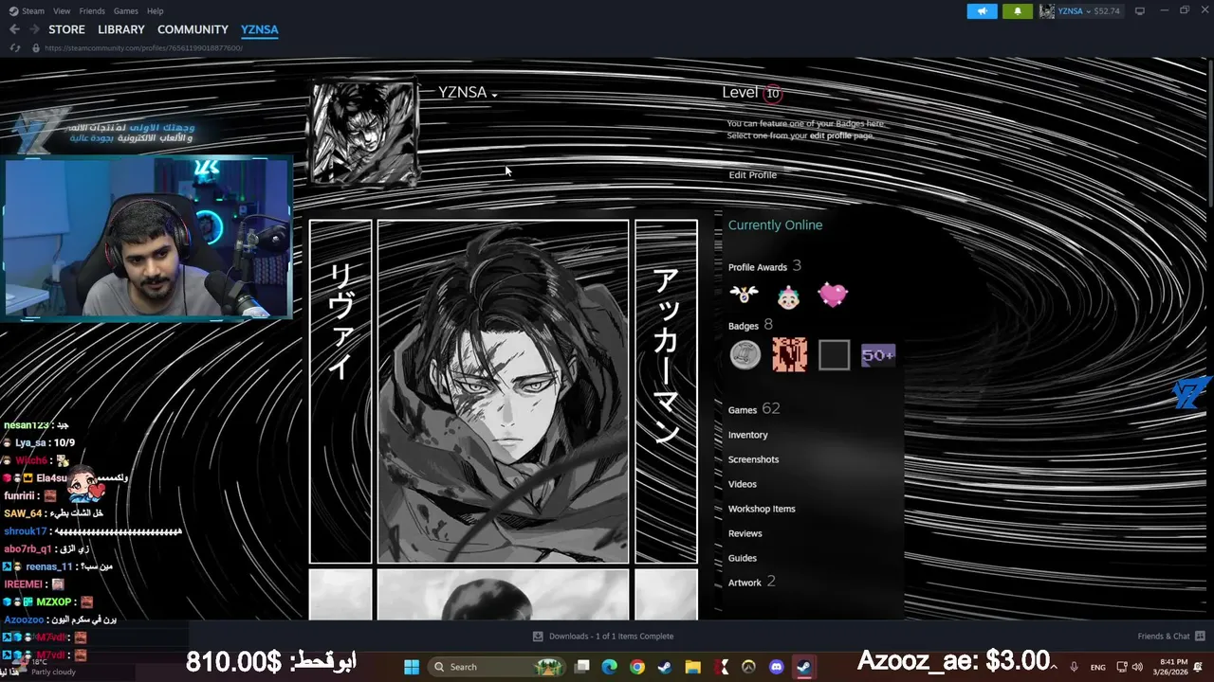This screenshot has width=1214, height=682.
Task: Open the first winged profile award icon
Action: coord(744,295)
